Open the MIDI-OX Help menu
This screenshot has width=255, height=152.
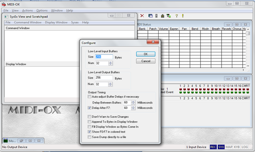[70, 10]
